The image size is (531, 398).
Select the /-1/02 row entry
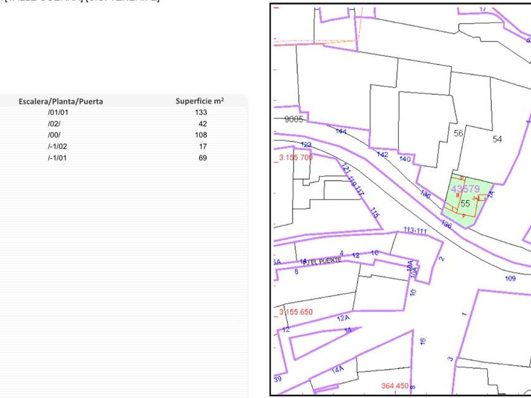[x=58, y=147]
